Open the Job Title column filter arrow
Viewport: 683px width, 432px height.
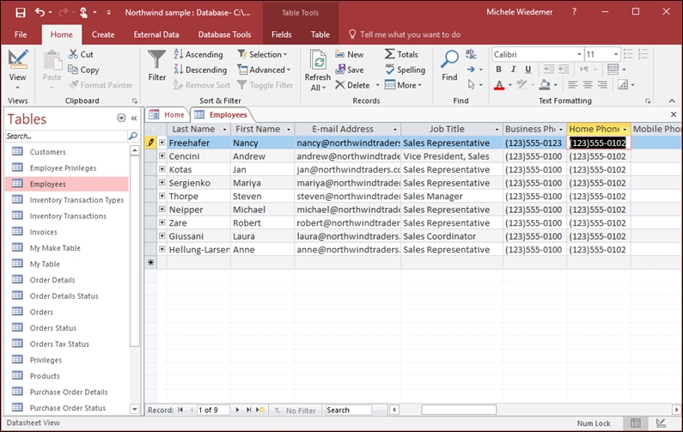[497, 130]
